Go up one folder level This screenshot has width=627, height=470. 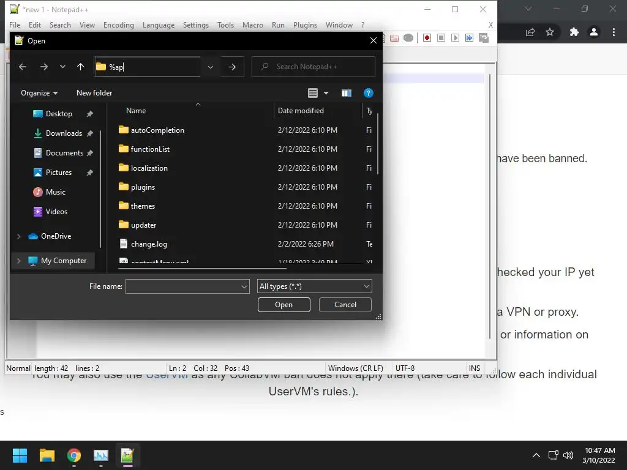tap(80, 67)
